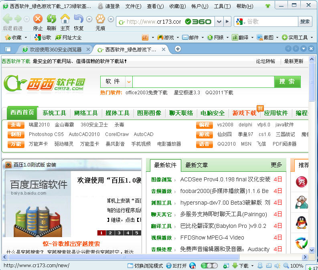The image size is (318, 270).
Task: Switch to the 欢迎使用360安全浏览器 tab
Action: (55, 49)
